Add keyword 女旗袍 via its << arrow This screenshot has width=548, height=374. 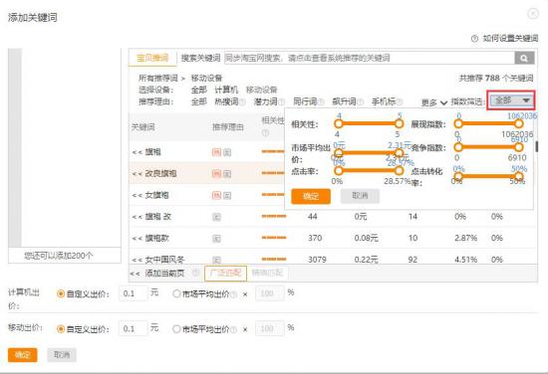click(137, 195)
